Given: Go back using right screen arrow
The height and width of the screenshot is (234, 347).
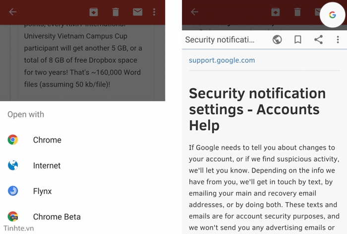Looking at the screenshot, I should point(194,12).
